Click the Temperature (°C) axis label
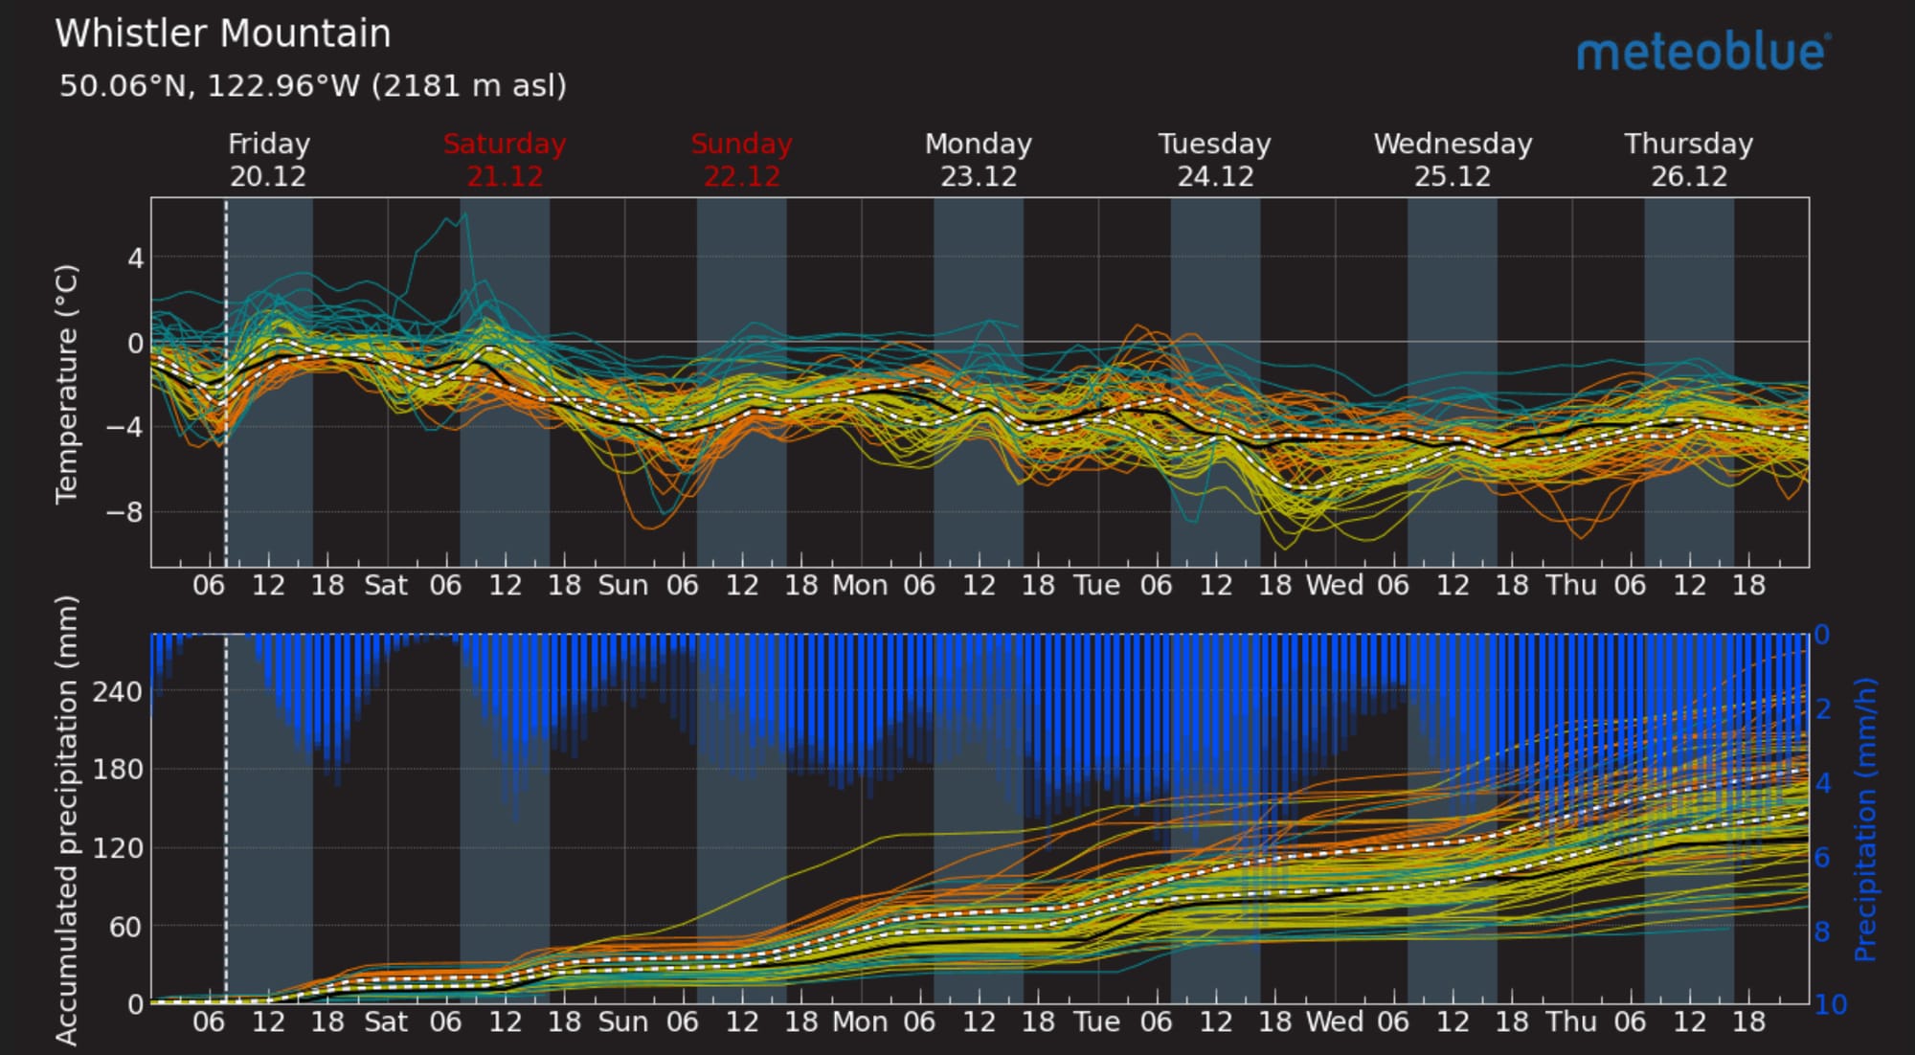Viewport: 1915px width, 1055px height. (66, 384)
